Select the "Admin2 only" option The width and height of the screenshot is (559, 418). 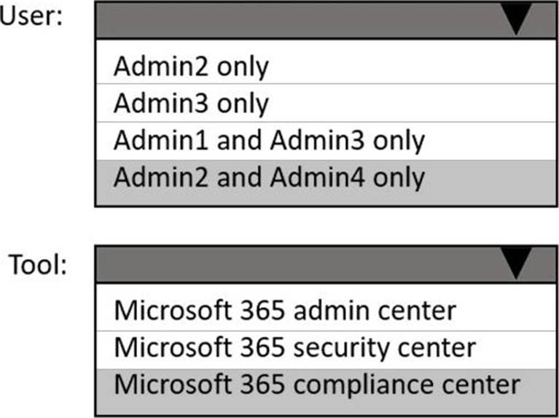(191, 67)
